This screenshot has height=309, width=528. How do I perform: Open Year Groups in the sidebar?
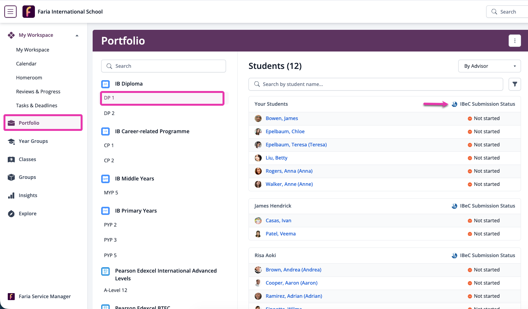(33, 141)
